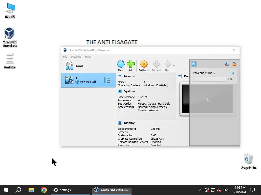Open the Recycle Bin icon

pos(248,161)
